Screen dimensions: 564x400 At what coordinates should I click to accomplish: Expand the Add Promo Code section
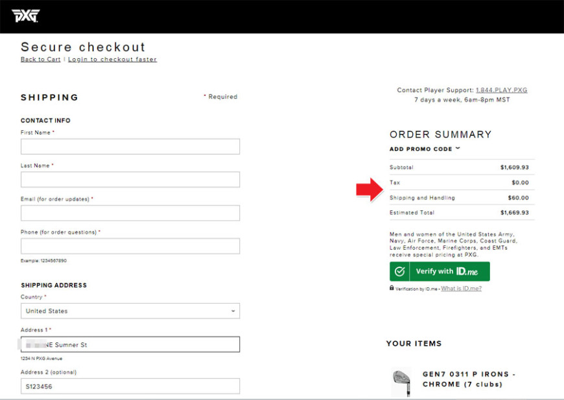coord(425,149)
